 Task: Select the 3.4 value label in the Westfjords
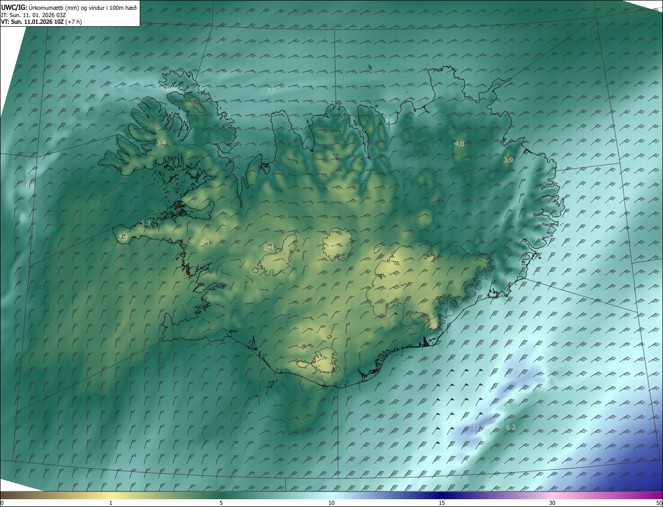pyautogui.click(x=161, y=143)
